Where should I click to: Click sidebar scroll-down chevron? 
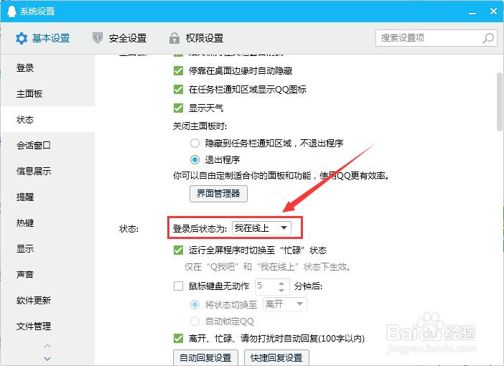coord(47,359)
